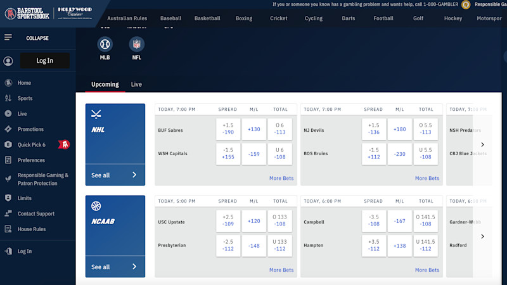Click the Sports sidebar icon
The image size is (507, 285).
8,98
